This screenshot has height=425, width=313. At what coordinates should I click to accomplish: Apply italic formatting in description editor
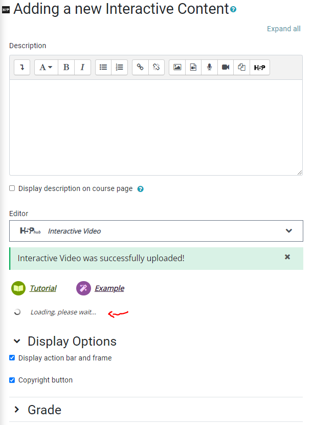coord(82,67)
